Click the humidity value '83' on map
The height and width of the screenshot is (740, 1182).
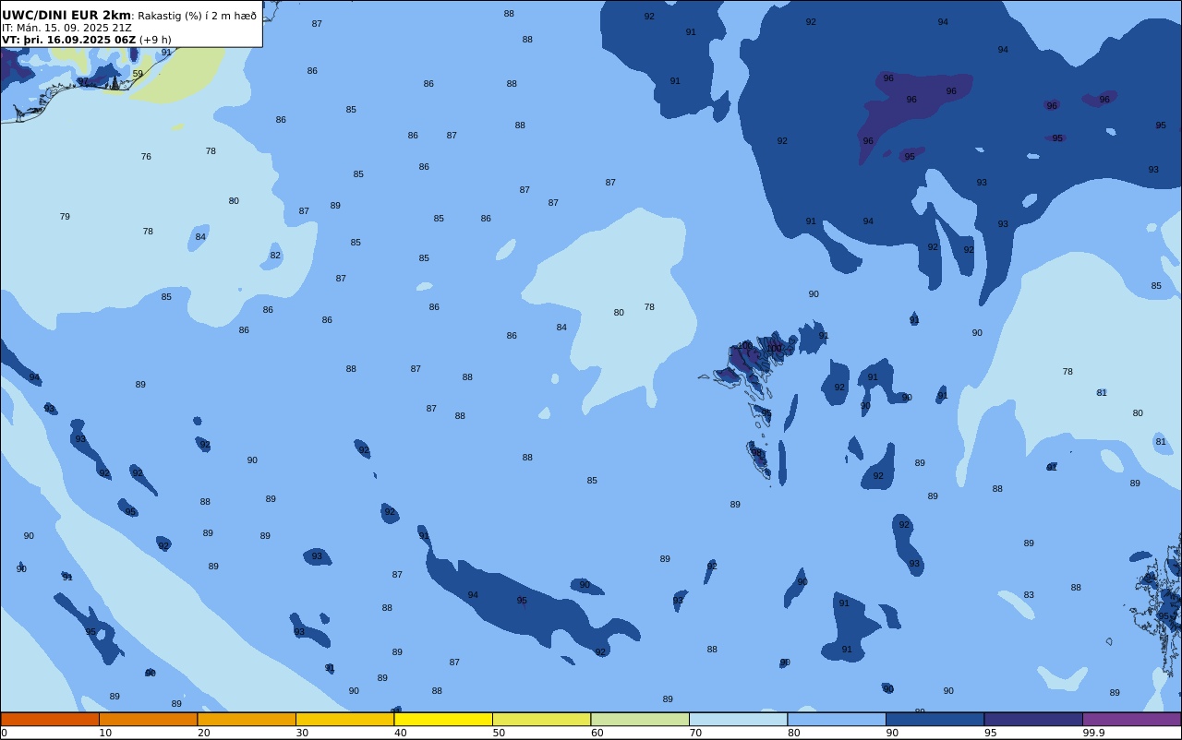tap(1029, 595)
